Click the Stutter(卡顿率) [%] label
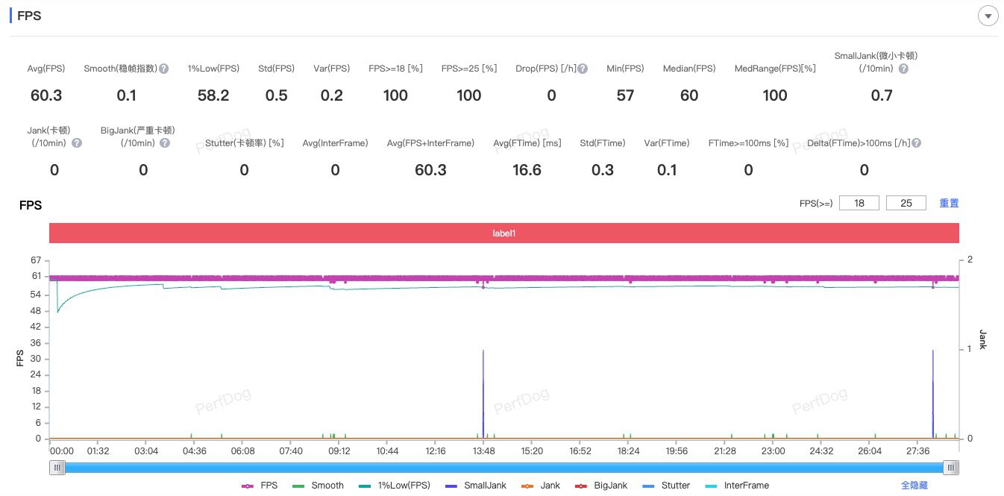The width and height of the screenshot is (1004, 496). coord(244,143)
